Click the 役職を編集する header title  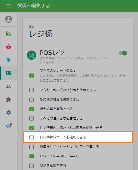click(x=33, y=6)
